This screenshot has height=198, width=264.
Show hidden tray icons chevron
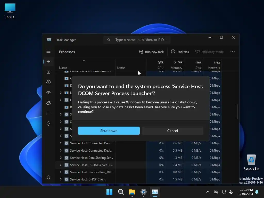pos(208,192)
